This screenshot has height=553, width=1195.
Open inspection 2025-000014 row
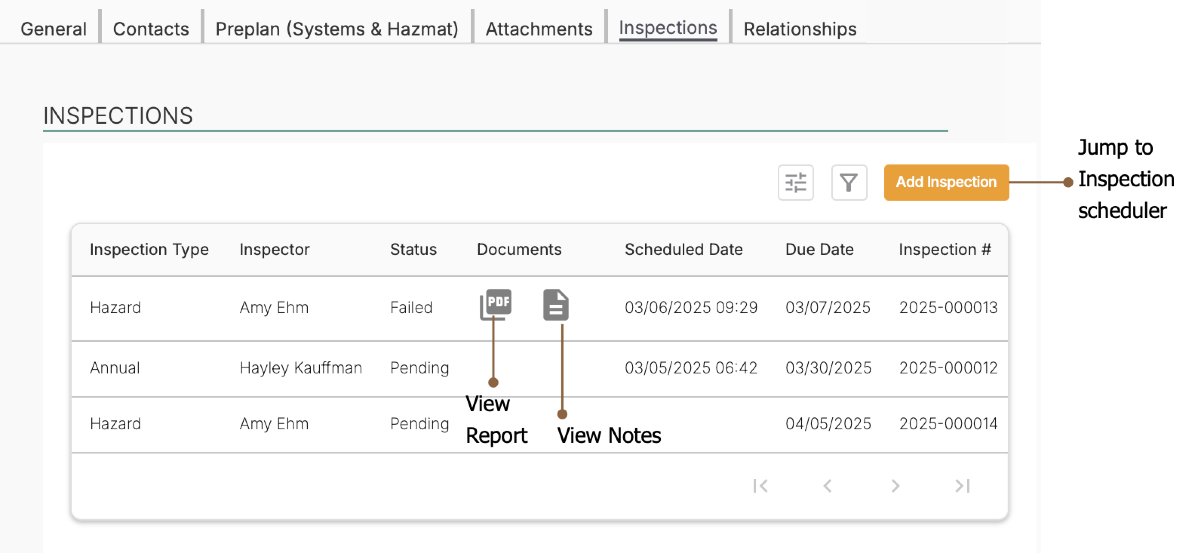[x=948, y=424]
